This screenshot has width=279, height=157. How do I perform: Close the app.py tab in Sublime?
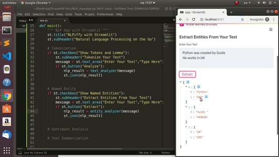click(65, 20)
